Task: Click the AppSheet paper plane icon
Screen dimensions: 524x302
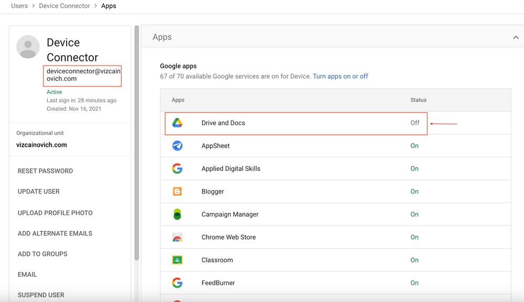Action: 177,146
